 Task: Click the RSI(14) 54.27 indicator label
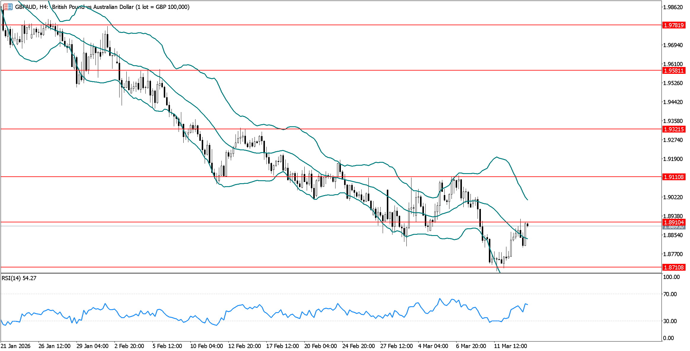pos(19,278)
